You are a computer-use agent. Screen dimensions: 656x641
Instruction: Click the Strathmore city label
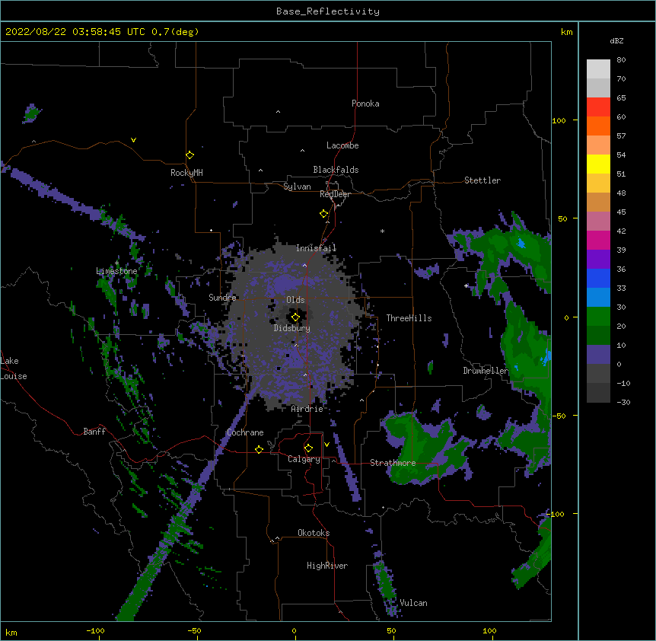393,463
